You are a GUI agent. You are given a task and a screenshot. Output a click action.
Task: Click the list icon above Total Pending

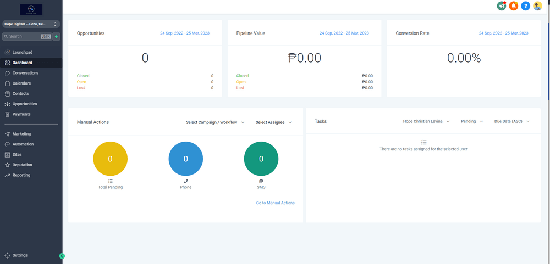tap(111, 181)
